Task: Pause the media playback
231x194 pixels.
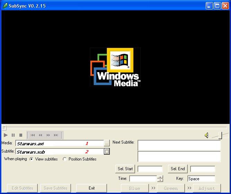Action: (13, 135)
